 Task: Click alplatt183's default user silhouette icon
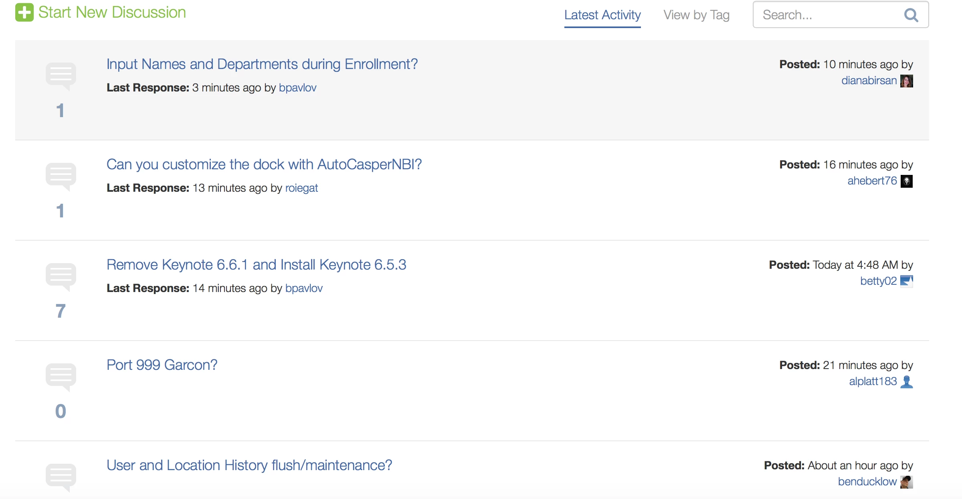[906, 381]
